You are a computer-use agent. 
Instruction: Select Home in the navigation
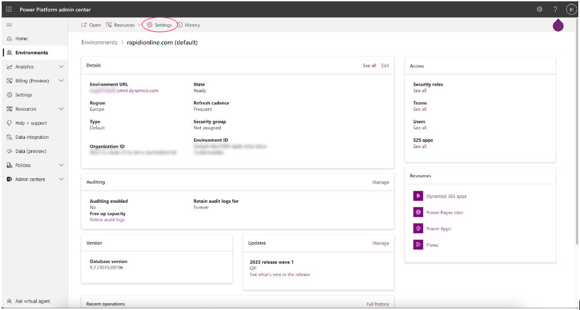[x=21, y=39]
